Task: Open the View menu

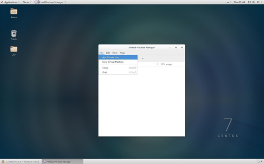Action: click(115, 53)
